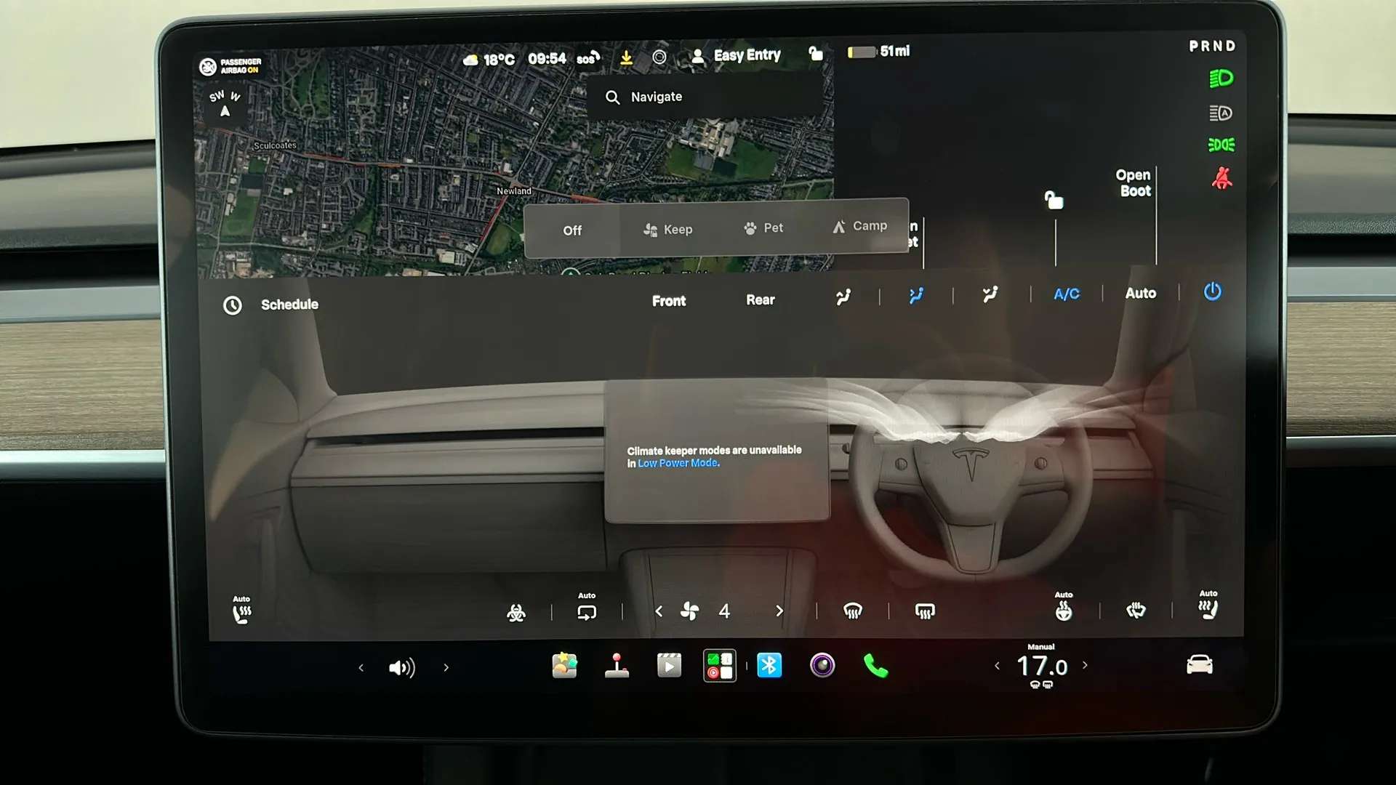Select Camp mode option
1396x785 pixels.
[859, 226]
